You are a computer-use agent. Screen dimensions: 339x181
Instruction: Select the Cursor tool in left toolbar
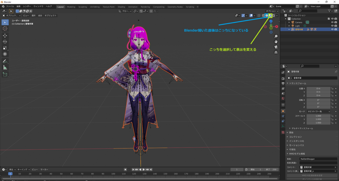[5, 29]
